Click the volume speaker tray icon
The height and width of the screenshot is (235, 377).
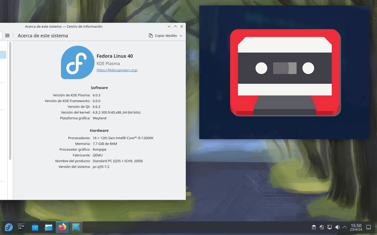point(337,227)
